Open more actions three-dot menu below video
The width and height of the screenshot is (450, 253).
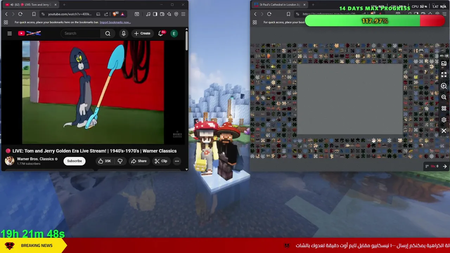[177, 161]
